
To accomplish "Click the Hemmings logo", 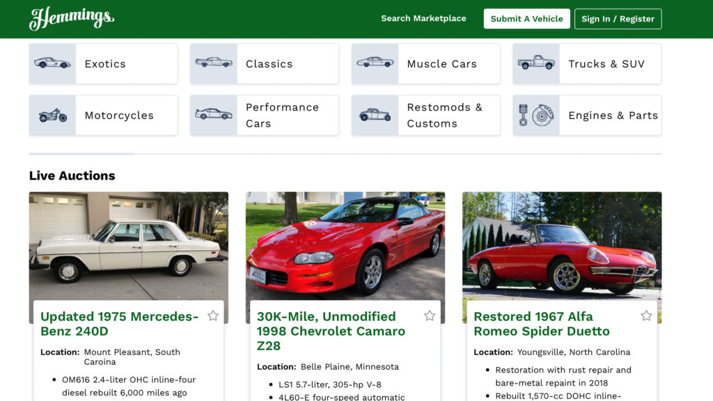I will (72, 18).
